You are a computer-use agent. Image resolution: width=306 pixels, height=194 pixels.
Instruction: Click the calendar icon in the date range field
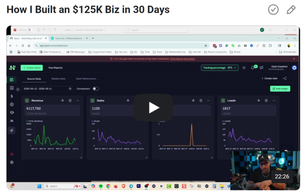pyautogui.click(x=70, y=89)
